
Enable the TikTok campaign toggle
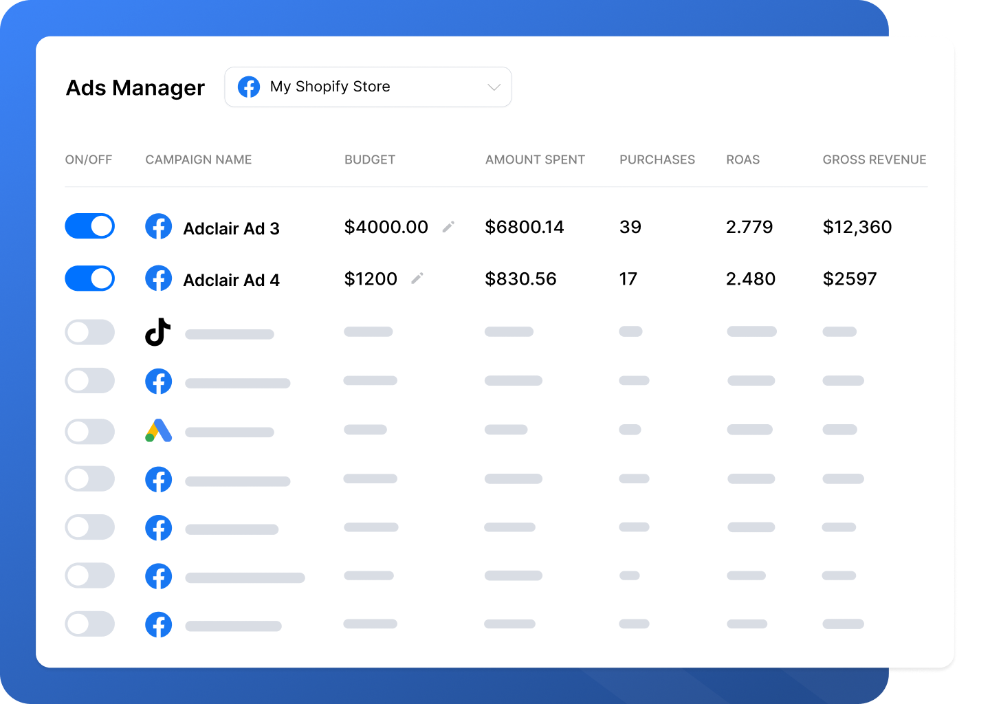tap(90, 332)
